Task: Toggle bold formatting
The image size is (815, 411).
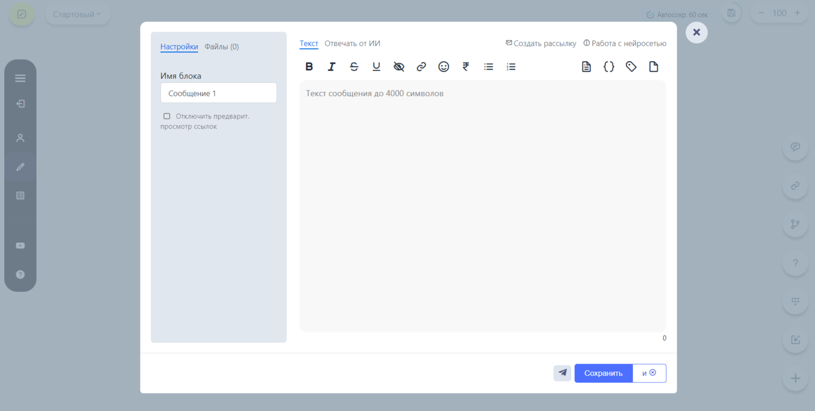Action: coord(309,67)
